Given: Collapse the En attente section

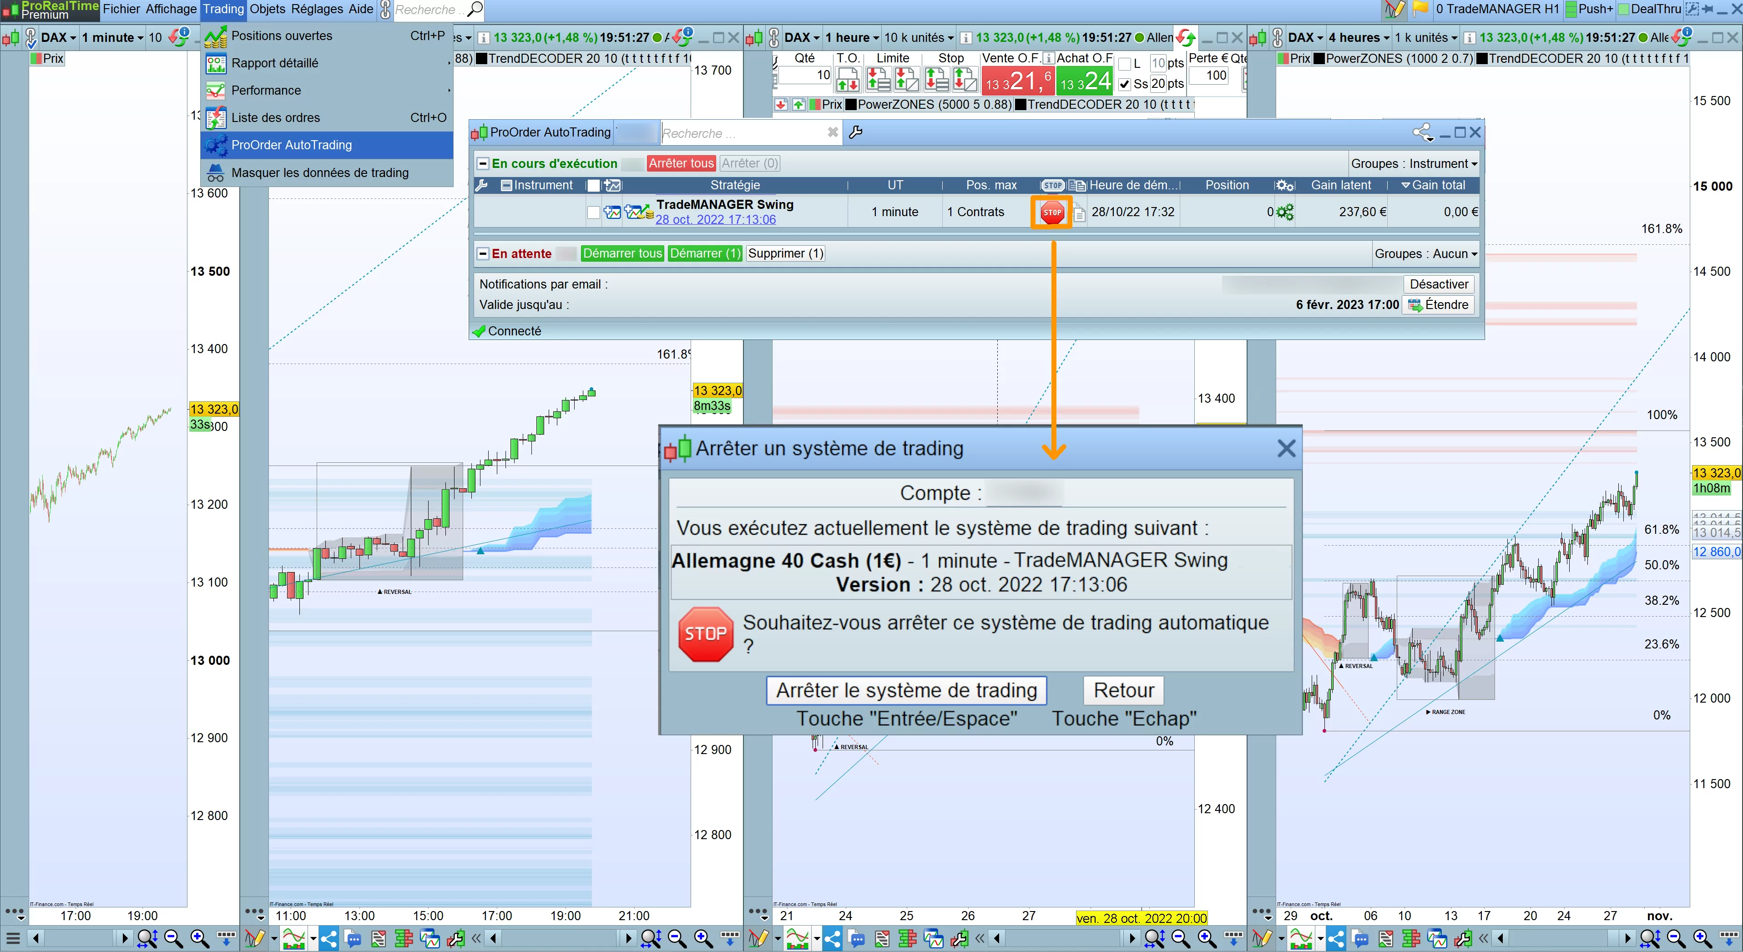Looking at the screenshot, I should tap(482, 254).
